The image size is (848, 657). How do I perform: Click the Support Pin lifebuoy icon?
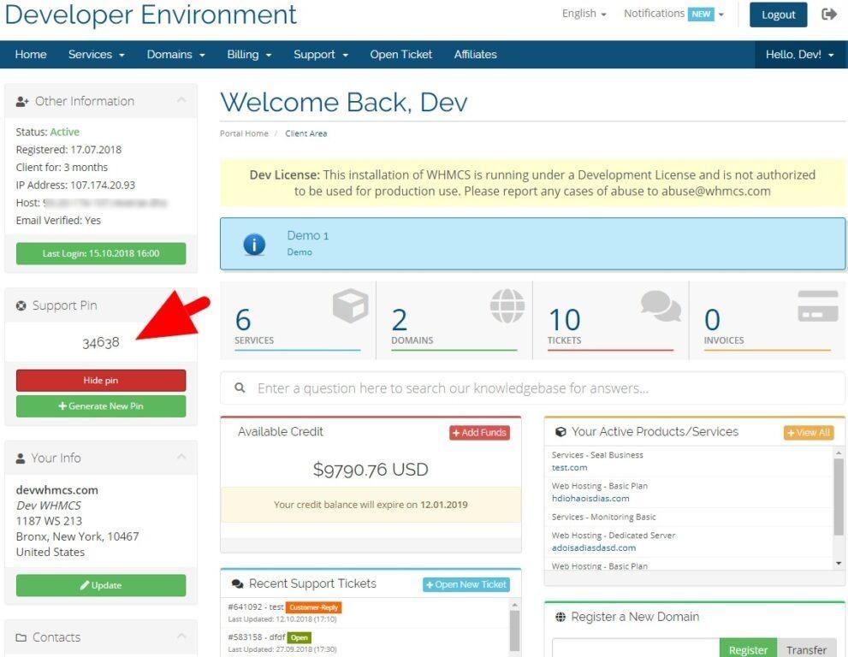[21, 305]
